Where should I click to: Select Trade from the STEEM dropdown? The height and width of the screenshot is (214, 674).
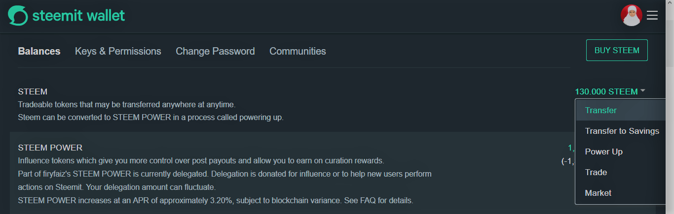click(x=596, y=172)
